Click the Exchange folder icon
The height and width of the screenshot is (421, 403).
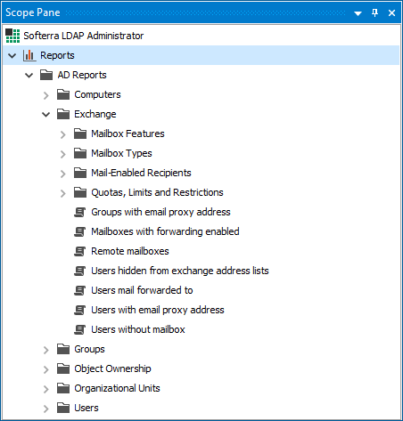coord(63,114)
